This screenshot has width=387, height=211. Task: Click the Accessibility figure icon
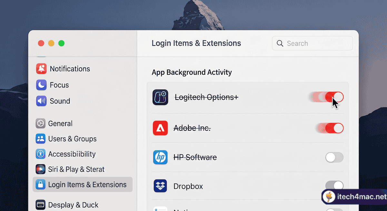(x=41, y=154)
